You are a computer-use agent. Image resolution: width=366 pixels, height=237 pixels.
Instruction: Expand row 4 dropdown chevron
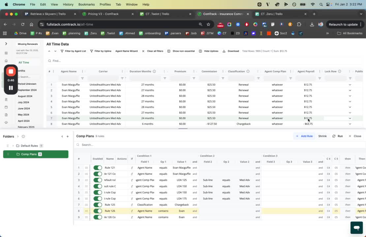pyautogui.click(x=350, y=101)
